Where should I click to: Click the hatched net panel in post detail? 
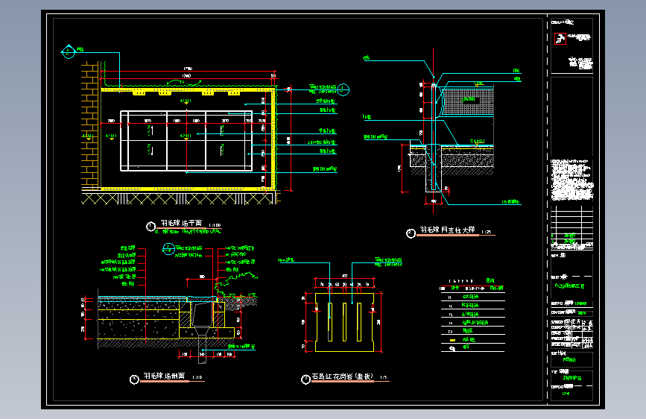click(468, 102)
